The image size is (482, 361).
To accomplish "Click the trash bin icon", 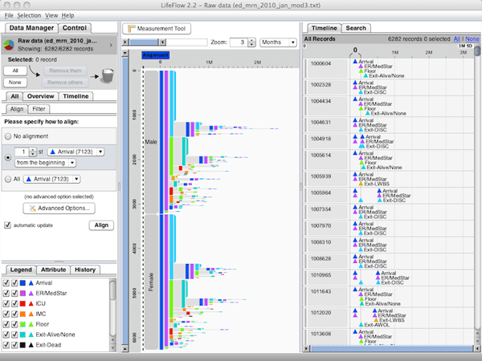I will [x=108, y=76].
